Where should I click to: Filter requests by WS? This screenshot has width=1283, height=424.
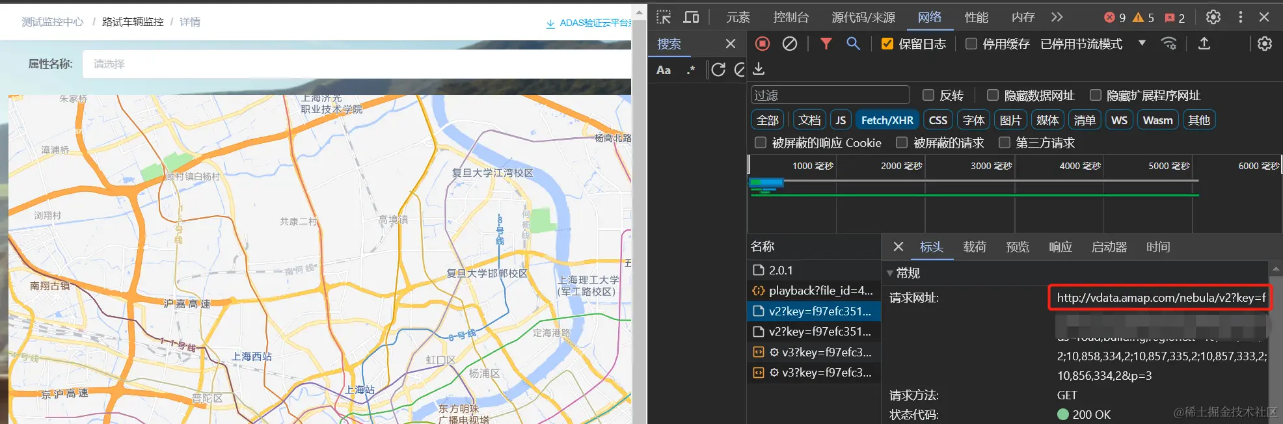[1119, 120]
